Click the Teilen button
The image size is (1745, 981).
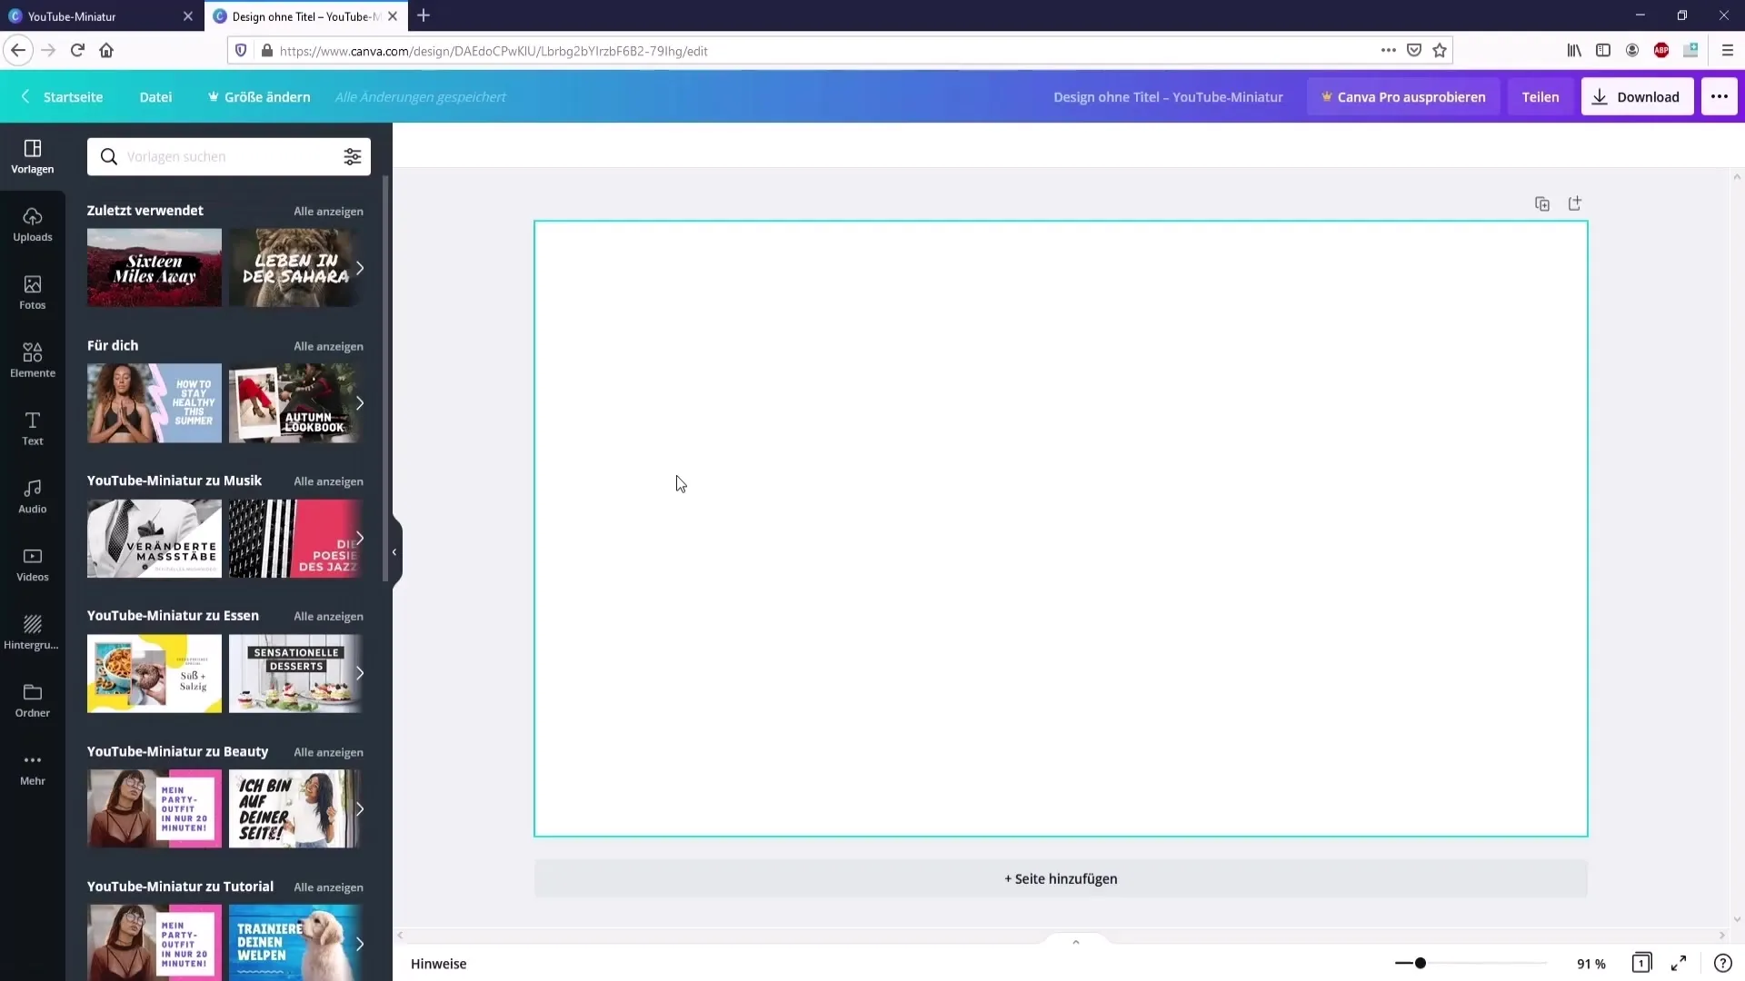[1541, 97]
